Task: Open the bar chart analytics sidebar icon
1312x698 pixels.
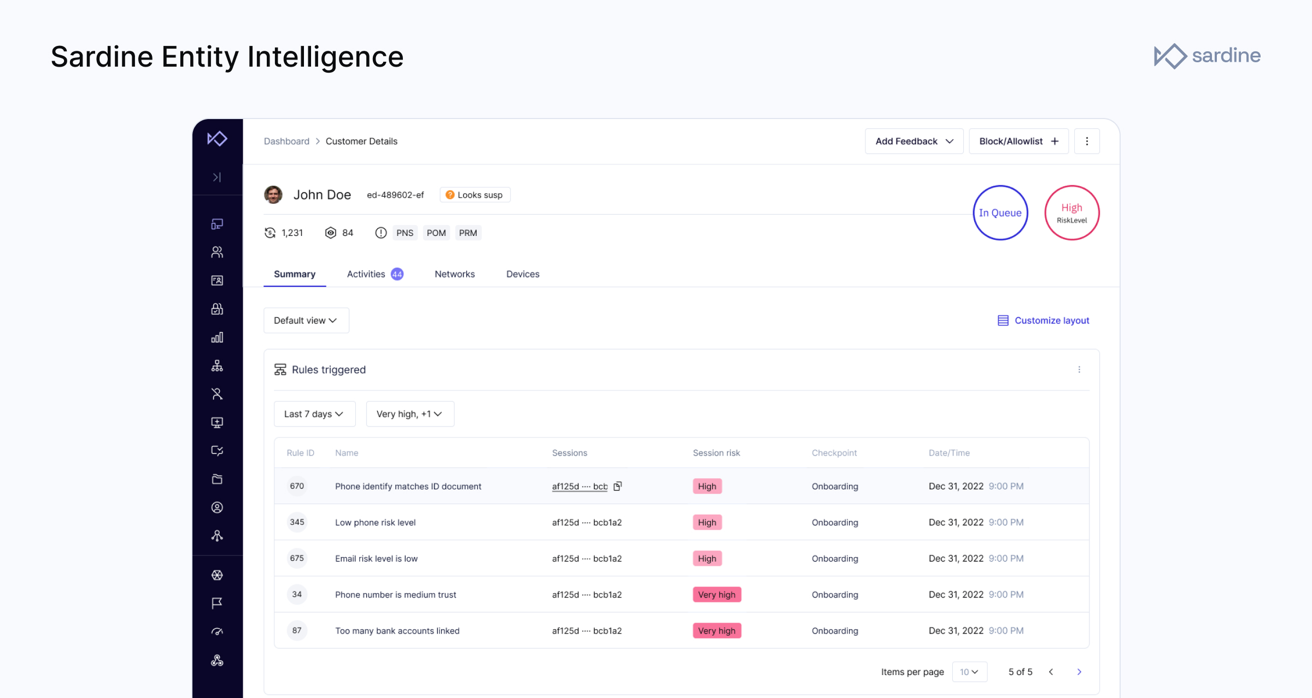Action: [x=217, y=338]
